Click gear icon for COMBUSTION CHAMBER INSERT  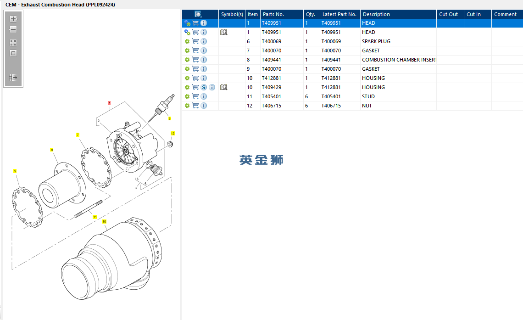tap(187, 60)
